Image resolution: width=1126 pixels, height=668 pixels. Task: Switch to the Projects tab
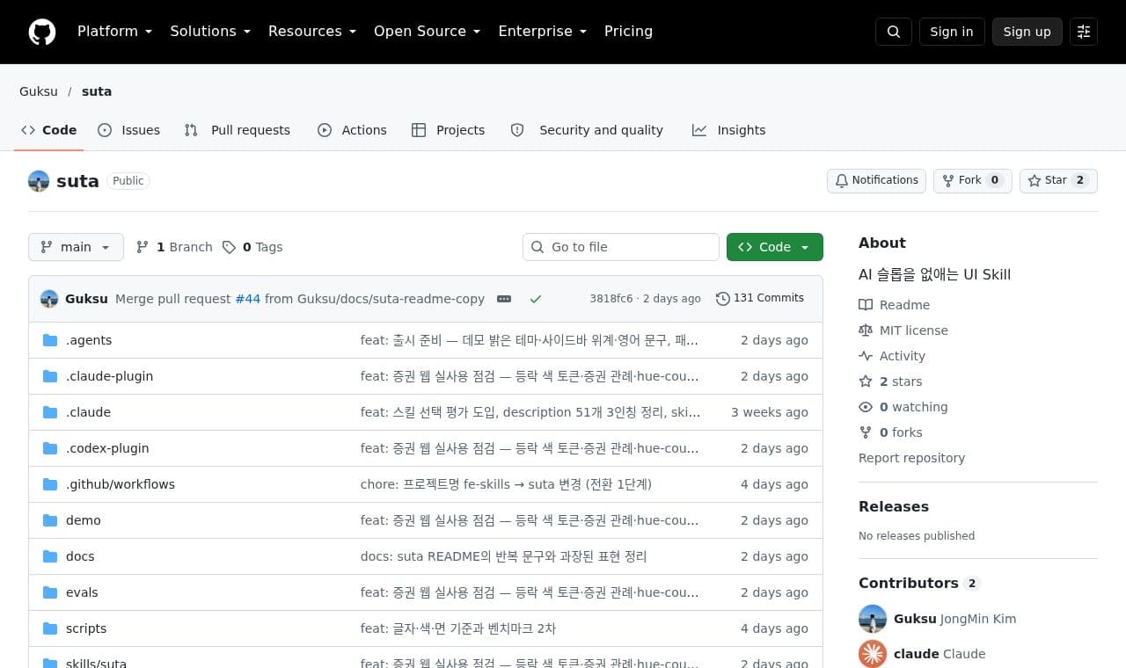[448, 130]
